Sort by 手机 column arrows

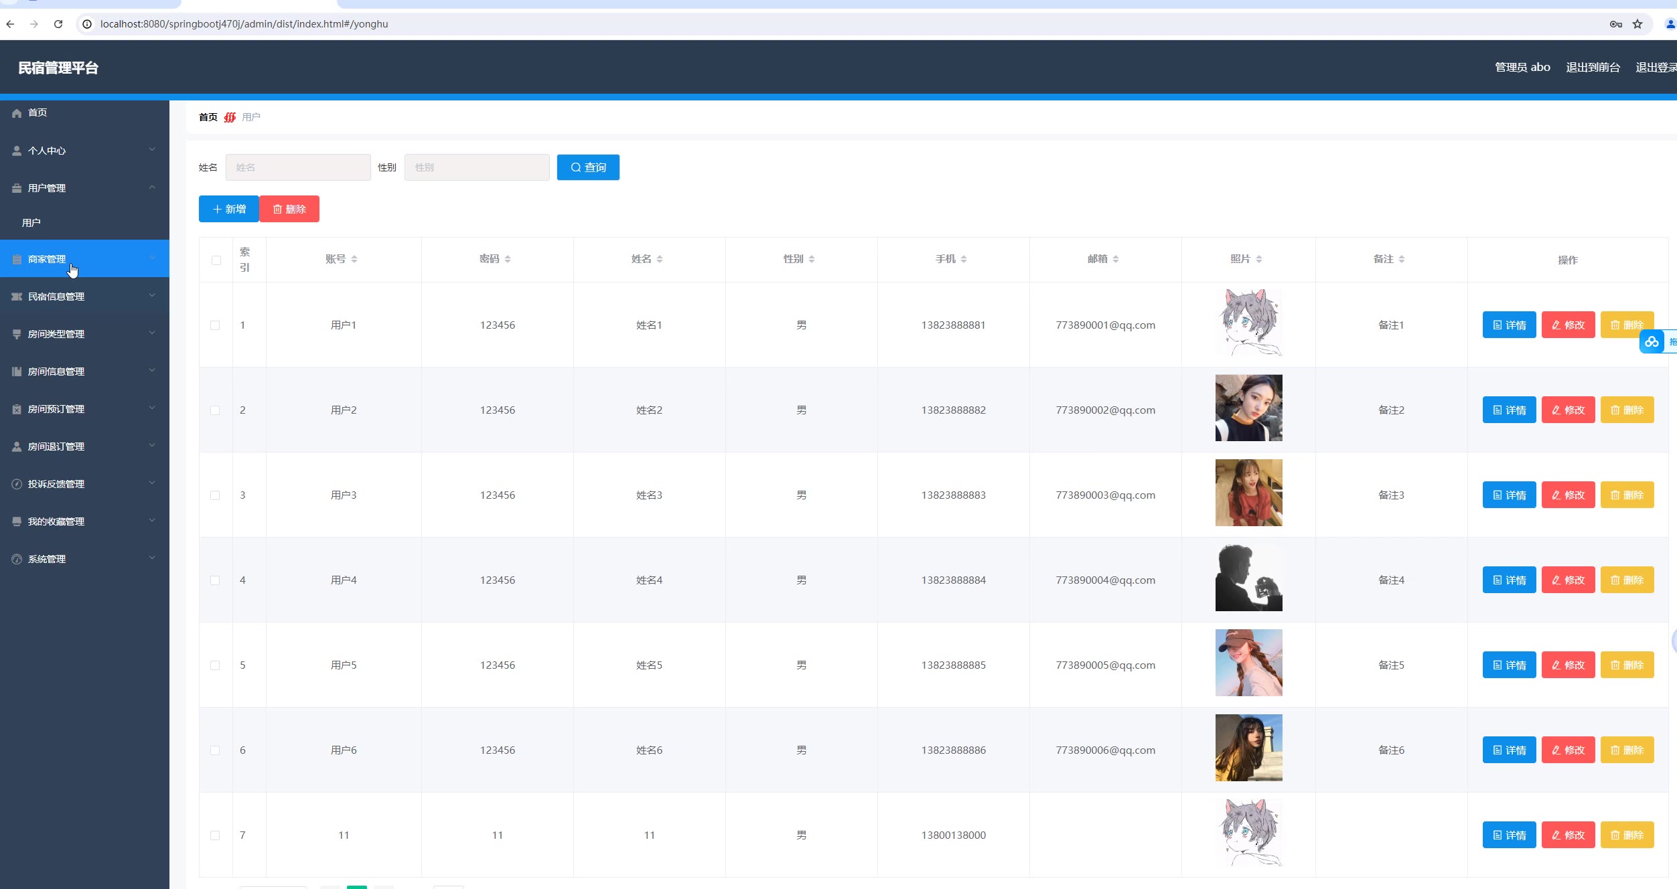964,259
